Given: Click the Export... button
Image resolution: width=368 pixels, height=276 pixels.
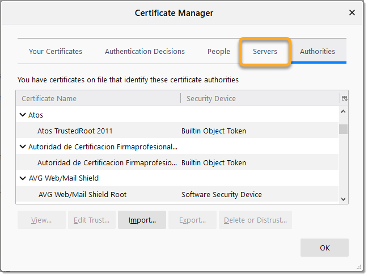Looking at the screenshot, I should [192, 220].
